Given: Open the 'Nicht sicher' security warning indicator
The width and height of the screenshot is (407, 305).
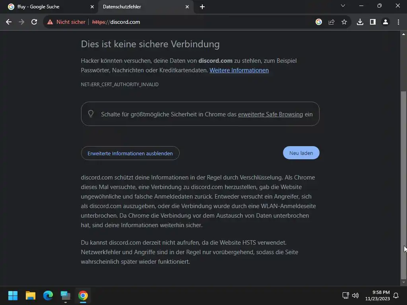Looking at the screenshot, I should (x=66, y=22).
